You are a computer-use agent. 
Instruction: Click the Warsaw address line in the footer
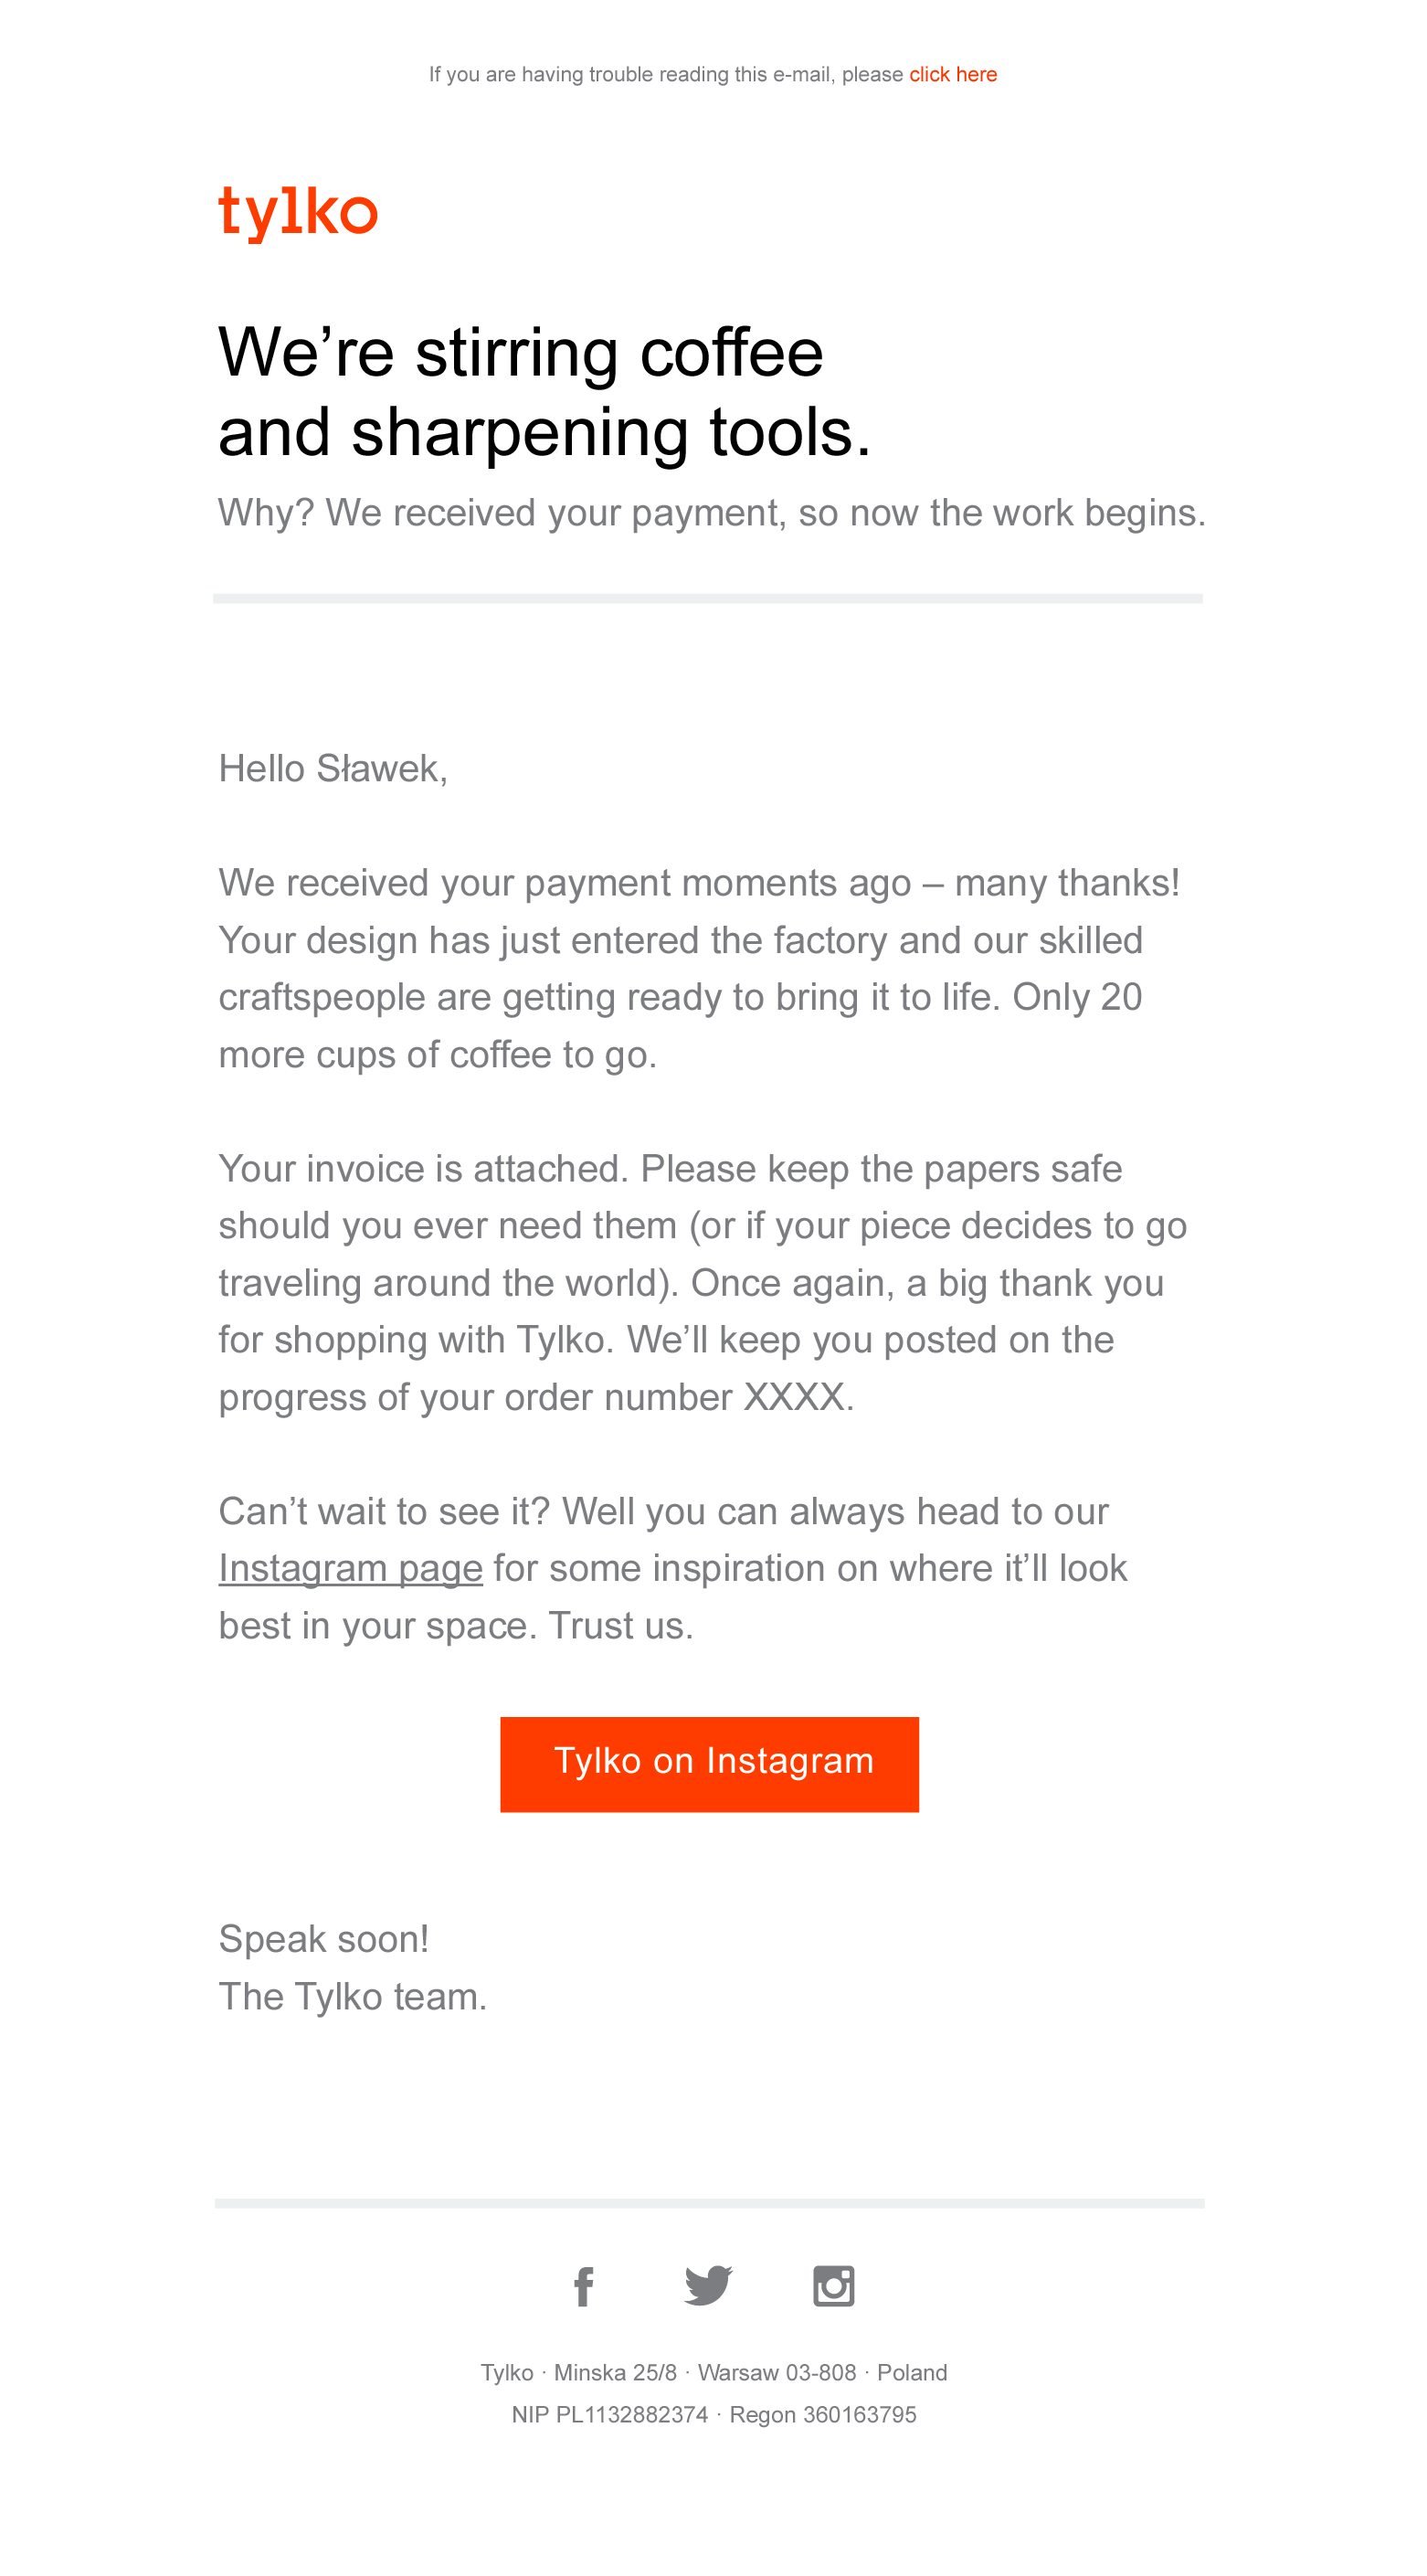coord(713,2373)
